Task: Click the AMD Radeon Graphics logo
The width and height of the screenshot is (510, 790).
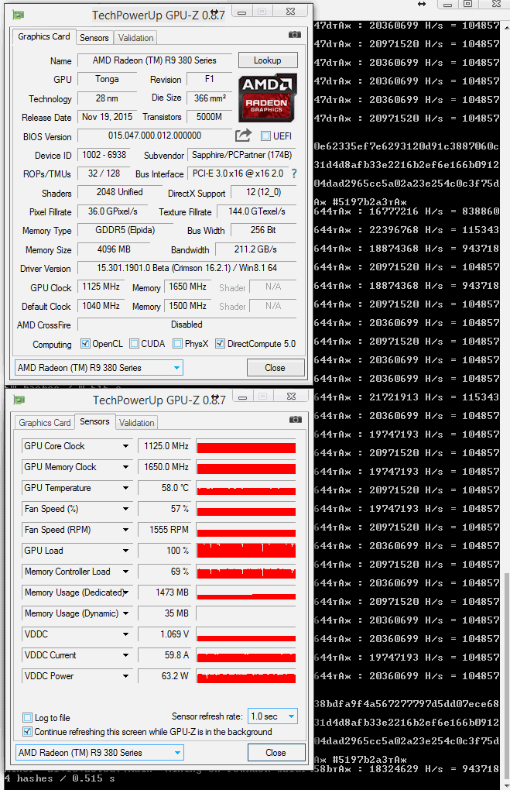Action: pyautogui.click(x=267, y=98)
